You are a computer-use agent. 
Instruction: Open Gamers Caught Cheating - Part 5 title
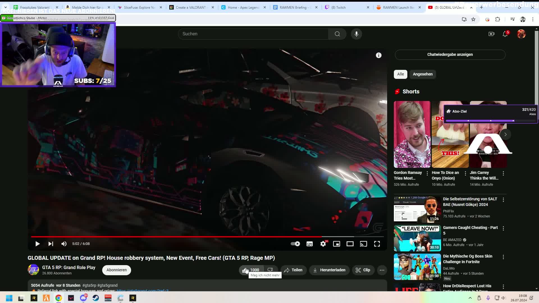(470, 230)
